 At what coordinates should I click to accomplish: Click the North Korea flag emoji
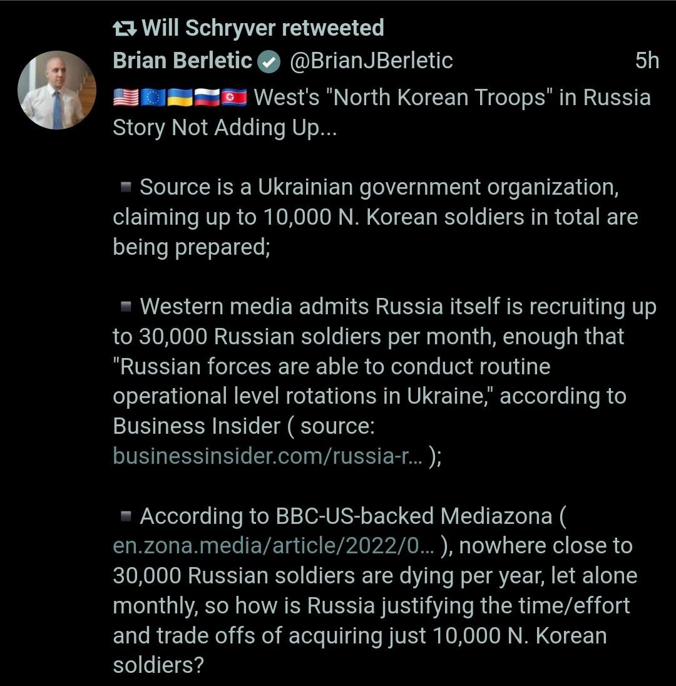[x=233, y=98]
